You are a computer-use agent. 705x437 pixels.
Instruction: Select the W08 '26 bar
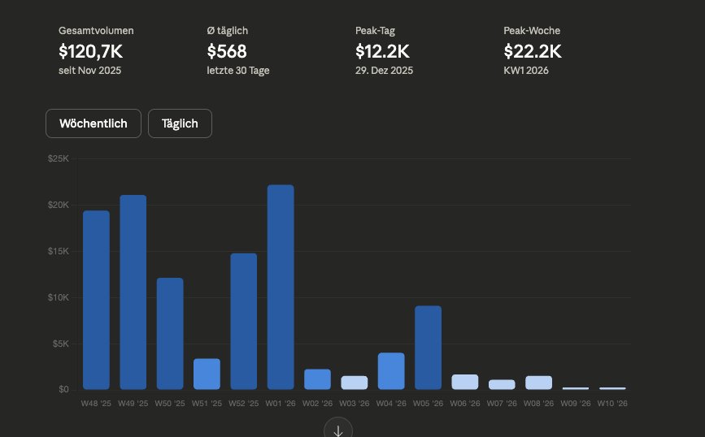538,383
